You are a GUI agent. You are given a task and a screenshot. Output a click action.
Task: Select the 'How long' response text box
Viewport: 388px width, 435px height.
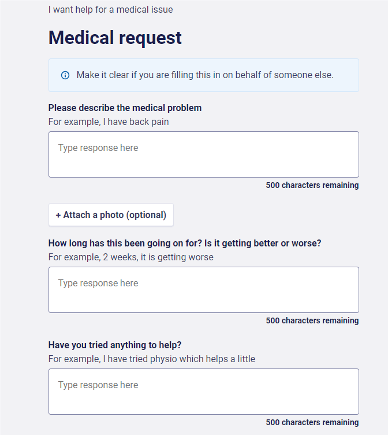204,290
